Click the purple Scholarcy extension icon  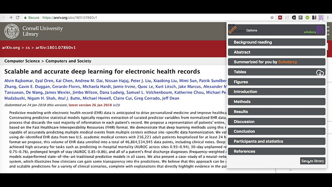pyautogui.click(x=321, y=18)
